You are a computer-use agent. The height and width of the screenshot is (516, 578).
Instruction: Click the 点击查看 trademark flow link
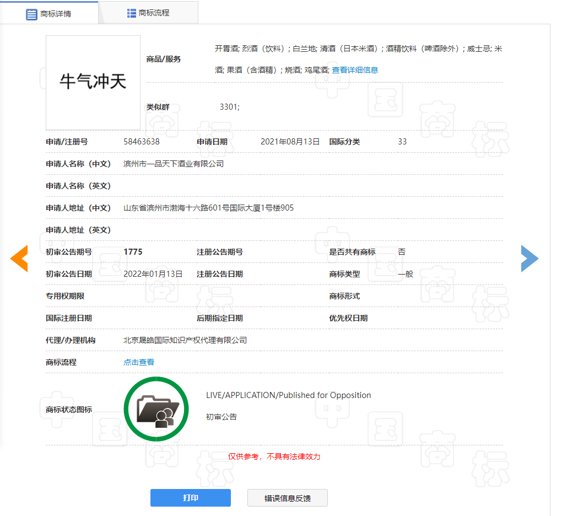pyautogui.click(x=139, y=362)
